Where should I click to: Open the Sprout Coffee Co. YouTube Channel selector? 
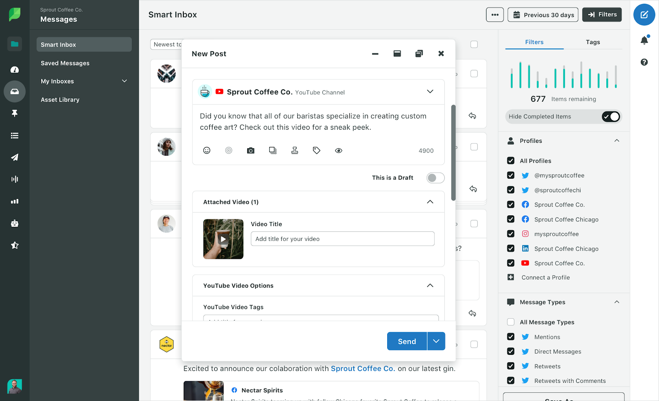pyautogui.click(x=430, y=91)
